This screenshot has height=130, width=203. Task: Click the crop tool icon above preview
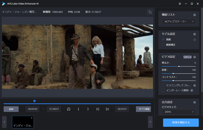tap(150, 12)
